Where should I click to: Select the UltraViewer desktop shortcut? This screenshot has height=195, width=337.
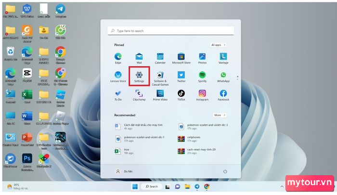[x=10, y=161]
